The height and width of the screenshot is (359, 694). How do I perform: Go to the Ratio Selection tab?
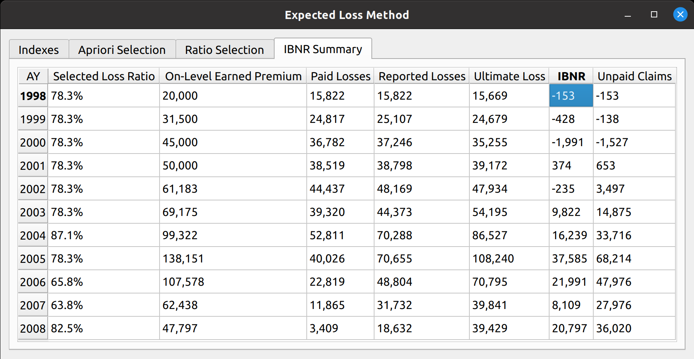(224, 50)
